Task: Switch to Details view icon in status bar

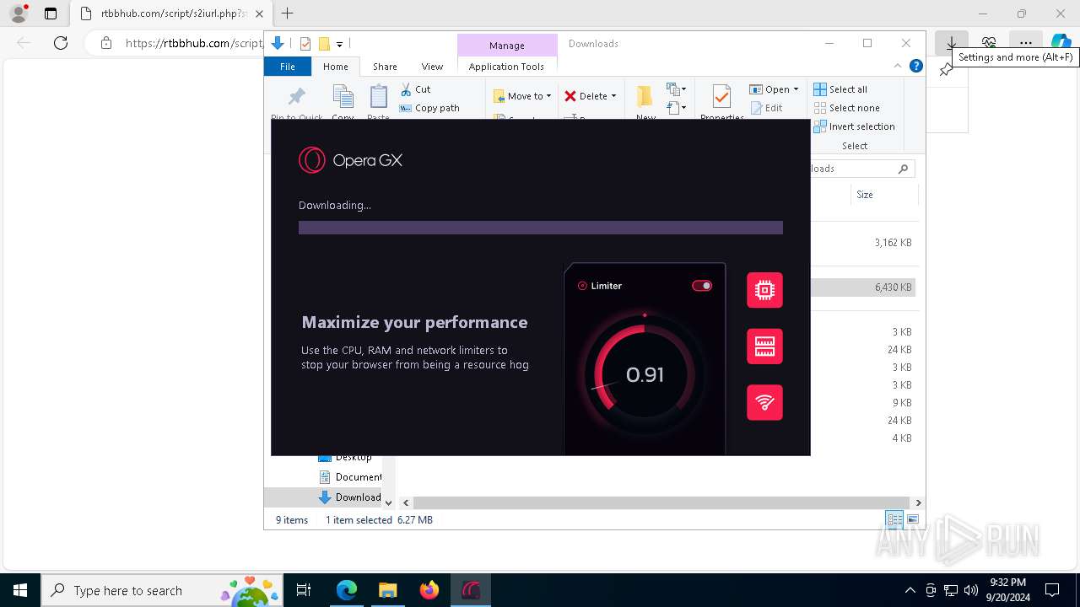Action: [x=894, y=520]
